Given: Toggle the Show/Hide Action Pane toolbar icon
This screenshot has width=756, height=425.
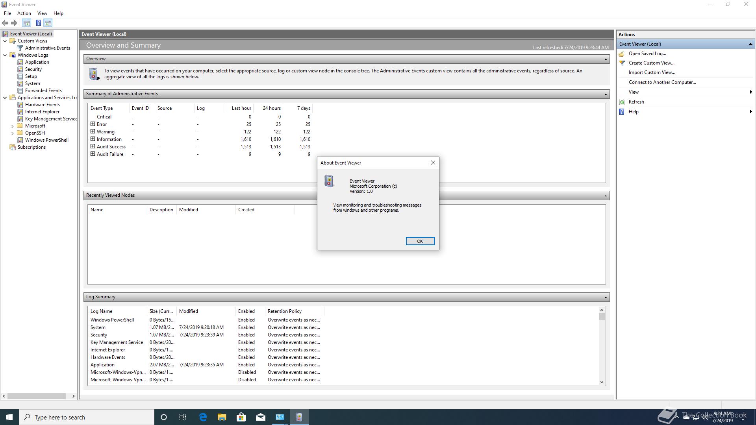Looking at the screenshot, I should click(x=48, y=23).
